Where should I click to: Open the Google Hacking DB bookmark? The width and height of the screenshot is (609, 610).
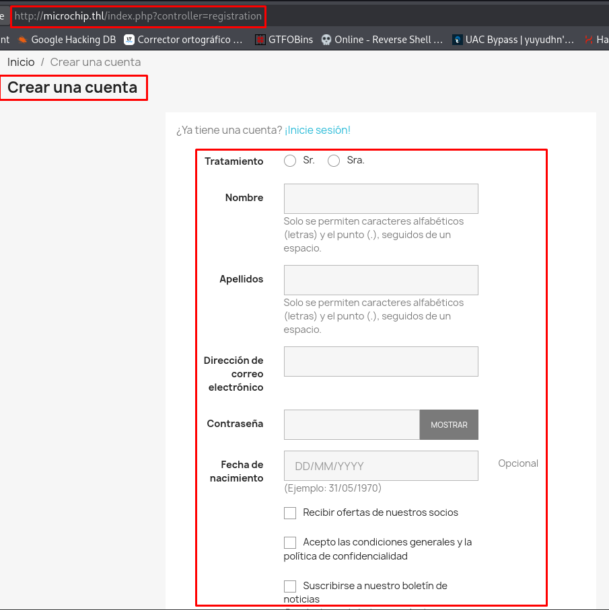tap(67, 40)
